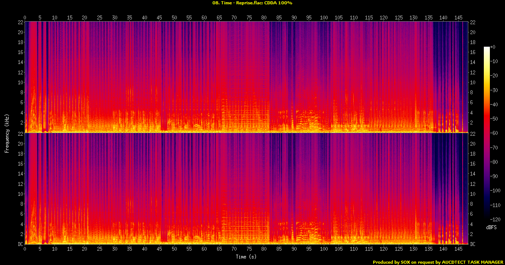Click "25" on the bottom time axis

pos(99,249)
